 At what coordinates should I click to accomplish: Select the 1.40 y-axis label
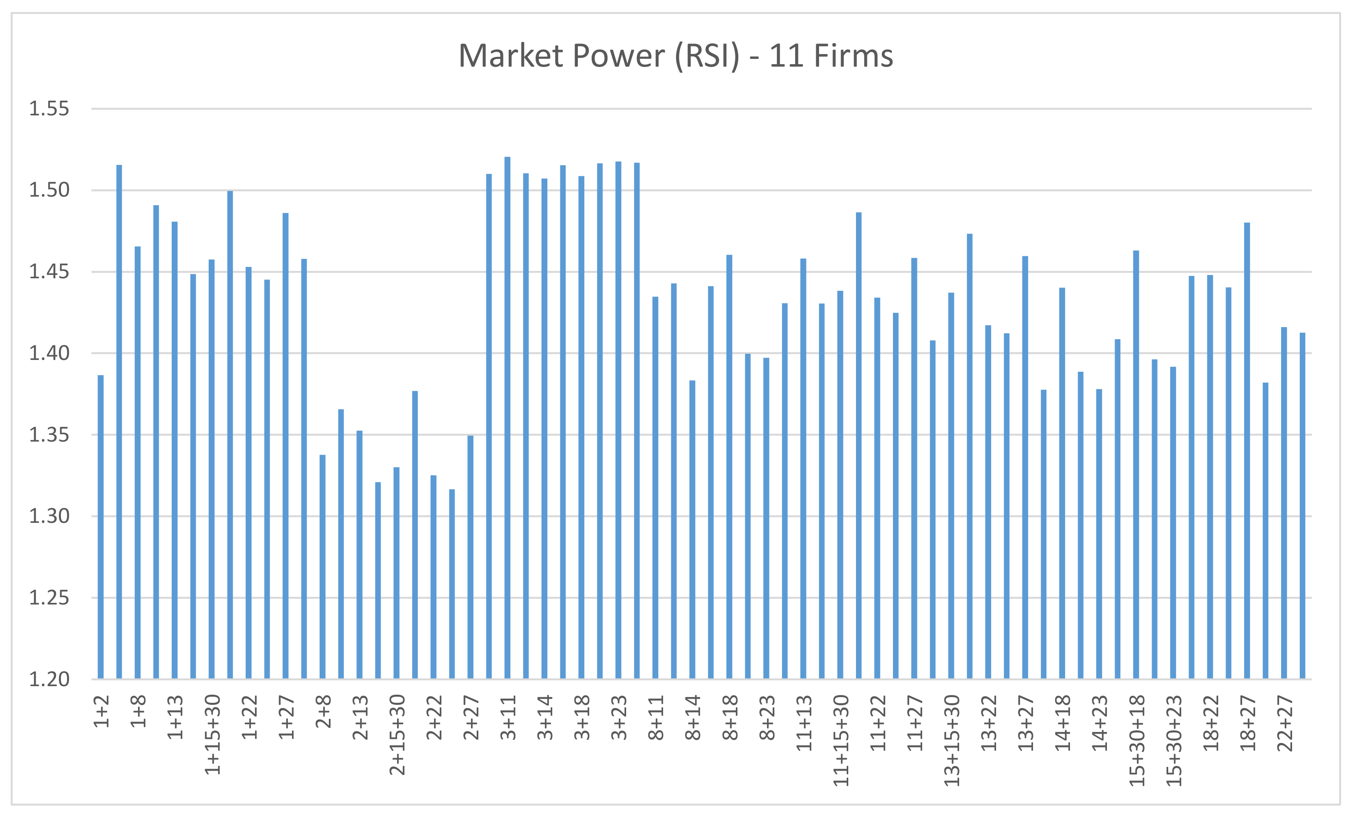pos(49,353)
